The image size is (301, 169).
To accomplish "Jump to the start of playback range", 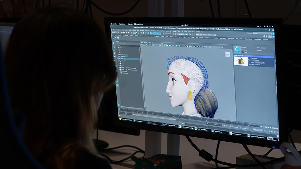I will coord(262,127).
